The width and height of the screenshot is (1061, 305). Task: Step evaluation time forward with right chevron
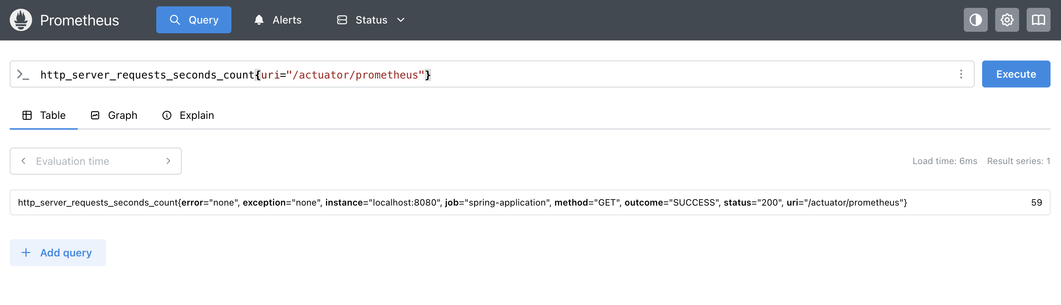(x=168, y=161)
